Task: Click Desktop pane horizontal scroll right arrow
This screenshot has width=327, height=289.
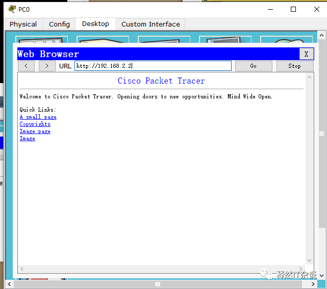Action: (x=313, y=284)
